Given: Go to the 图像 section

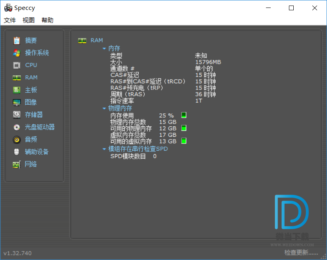Looking at the screenshot, I should (31, 102).
